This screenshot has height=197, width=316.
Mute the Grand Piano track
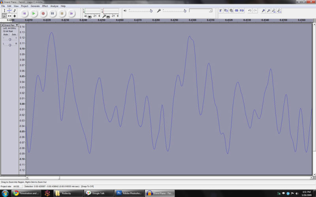pos(6,34)
